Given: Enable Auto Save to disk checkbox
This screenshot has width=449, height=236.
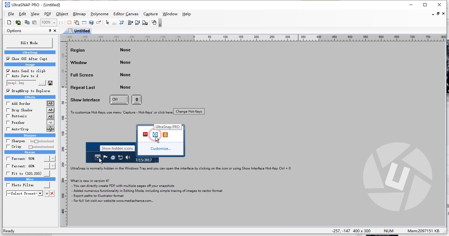Looking at the screenshot, I should tap(8, 76).
